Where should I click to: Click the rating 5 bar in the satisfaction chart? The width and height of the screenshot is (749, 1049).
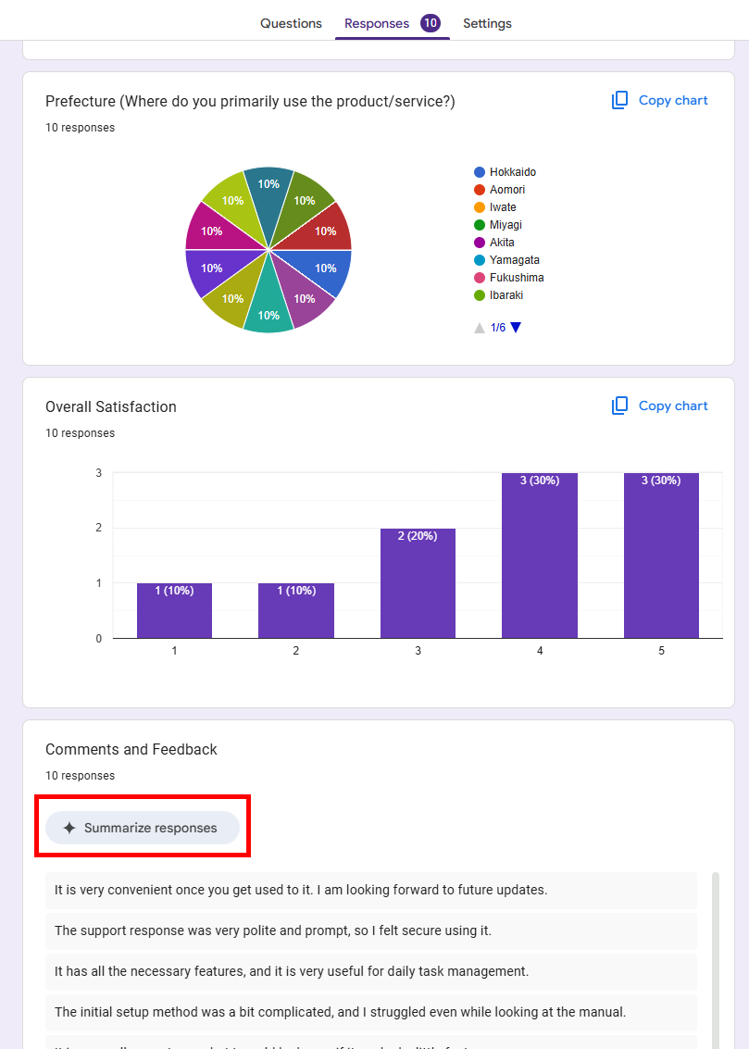click(x=661, y=556)
